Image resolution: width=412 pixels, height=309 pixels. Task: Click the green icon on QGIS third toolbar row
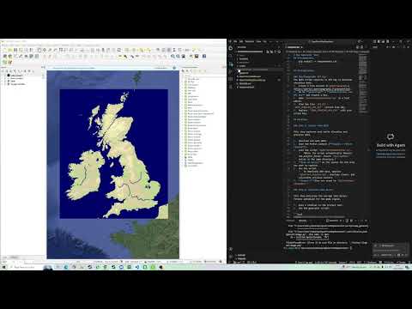point(4,62)
